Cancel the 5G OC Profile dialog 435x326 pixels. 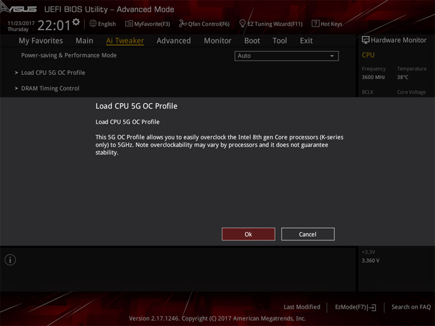click(x=308, y=234)
